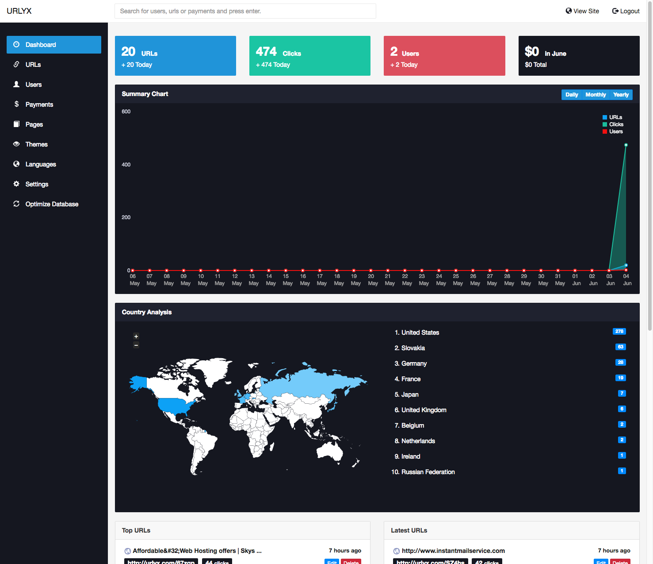
Task: Open the 474 Clicks stat card
Action: click(309, 56)
